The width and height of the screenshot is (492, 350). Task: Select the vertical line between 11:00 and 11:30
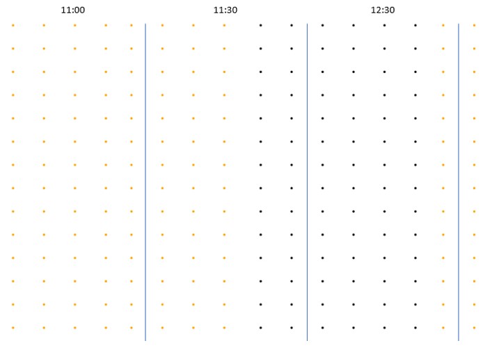145,182
